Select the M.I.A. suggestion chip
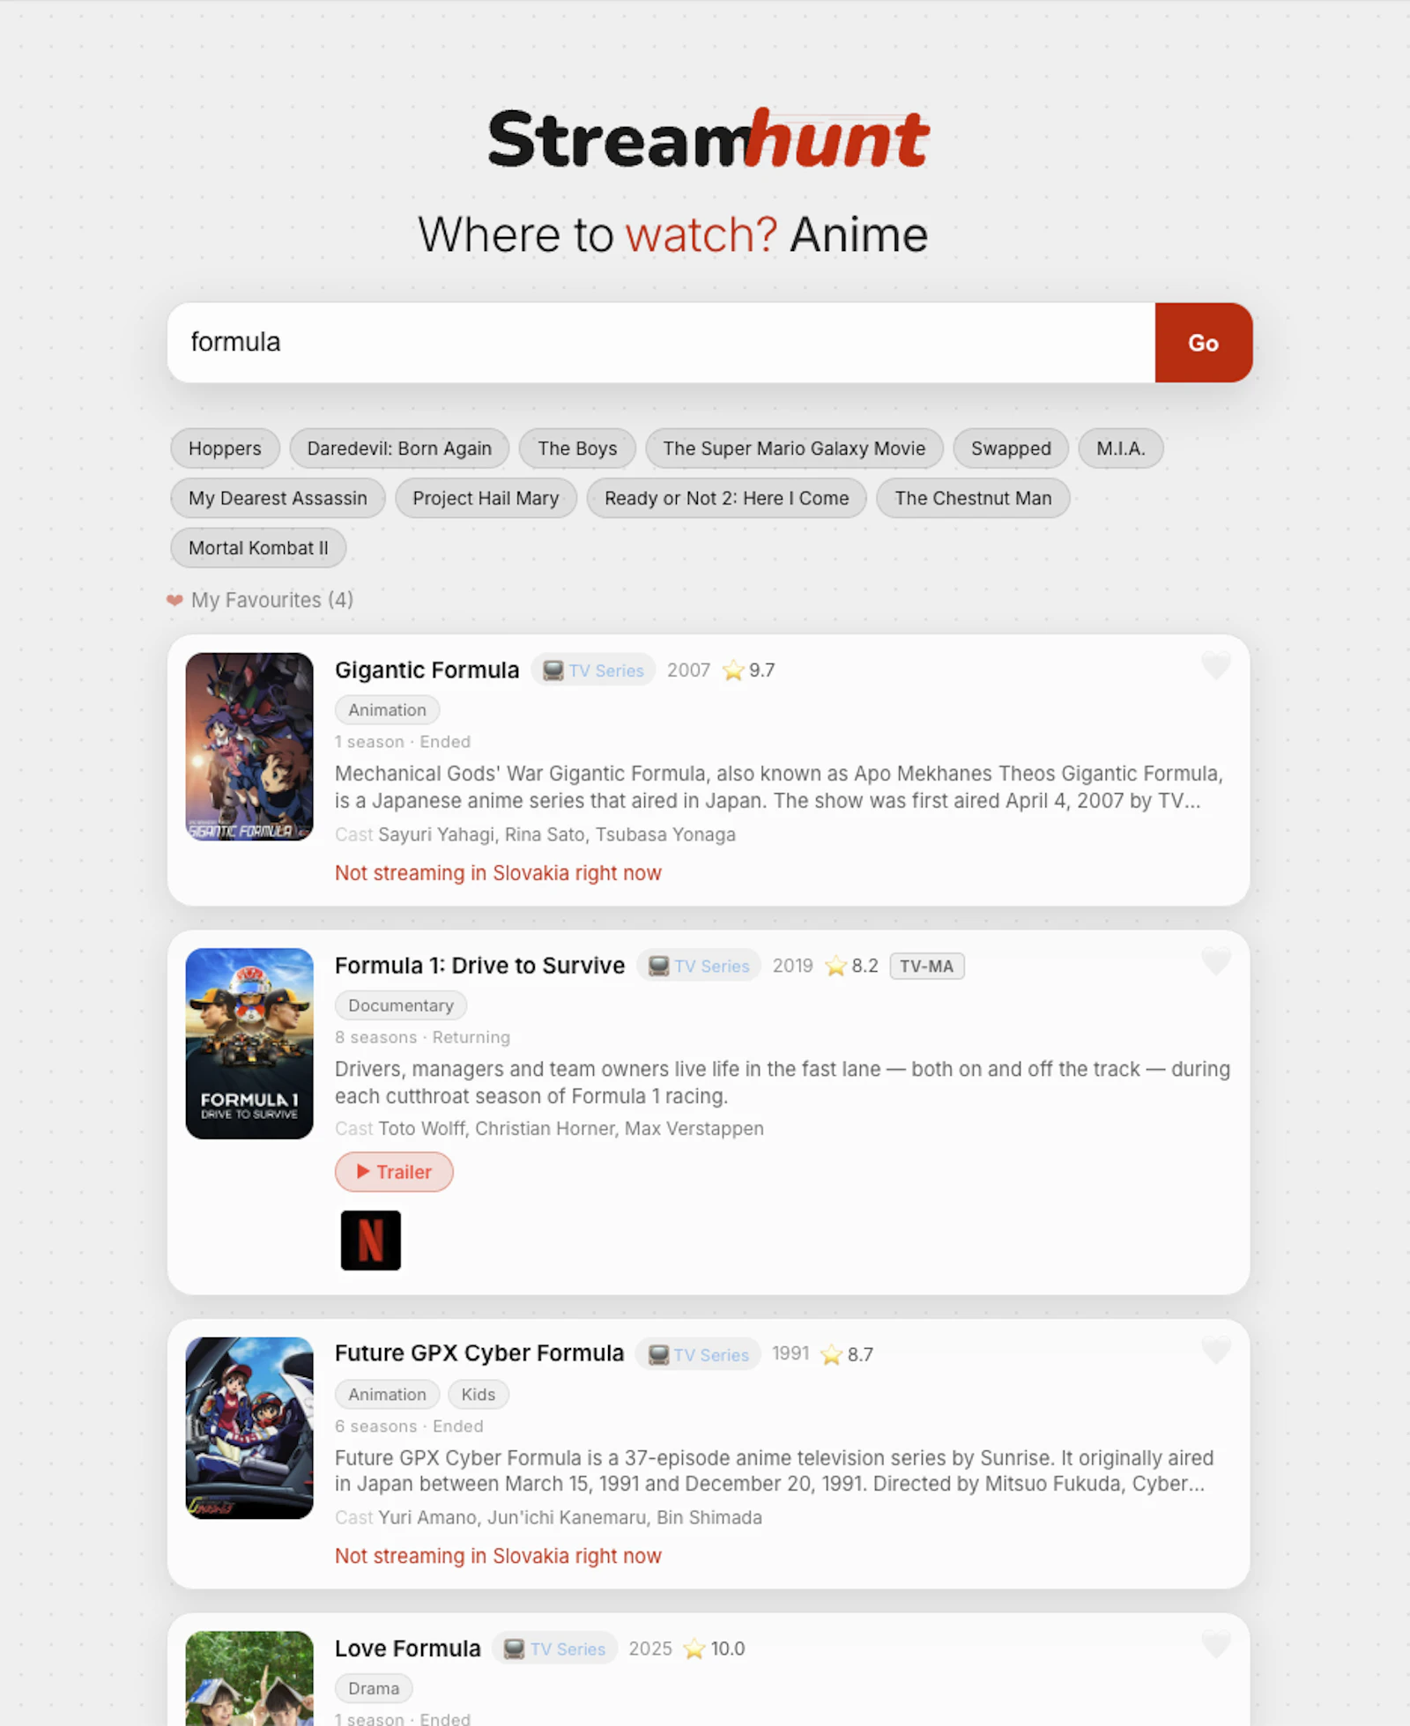 1121,448
